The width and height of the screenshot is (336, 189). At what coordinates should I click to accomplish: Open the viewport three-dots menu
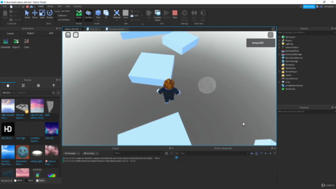point(270,35)
